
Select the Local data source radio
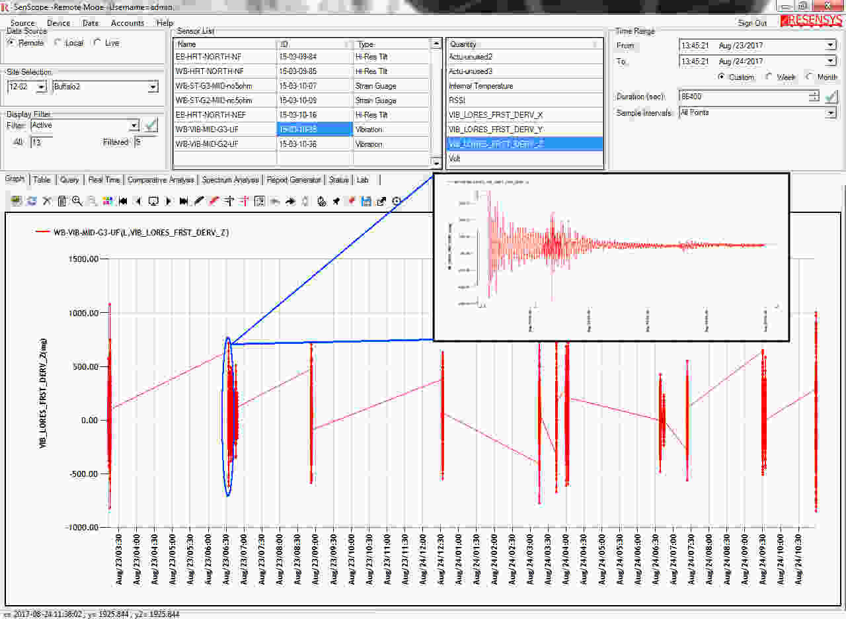click(x=58, y=42)
